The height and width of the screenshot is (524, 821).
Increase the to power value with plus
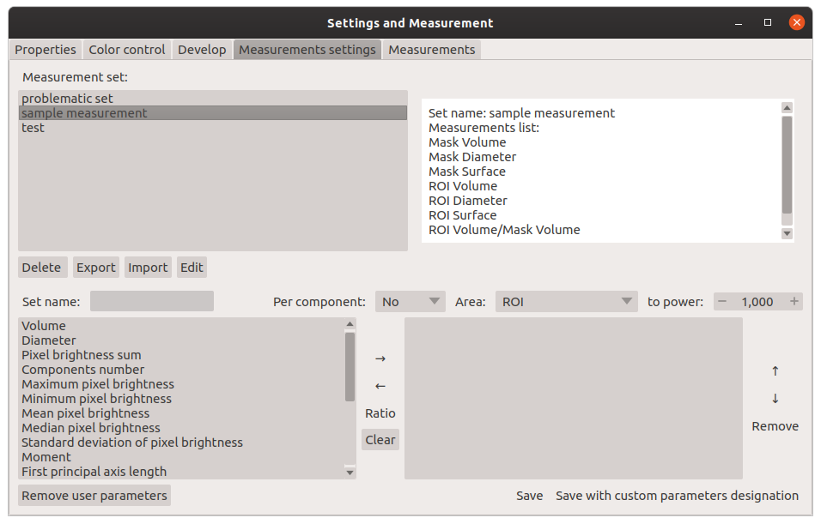click(794, 302)
